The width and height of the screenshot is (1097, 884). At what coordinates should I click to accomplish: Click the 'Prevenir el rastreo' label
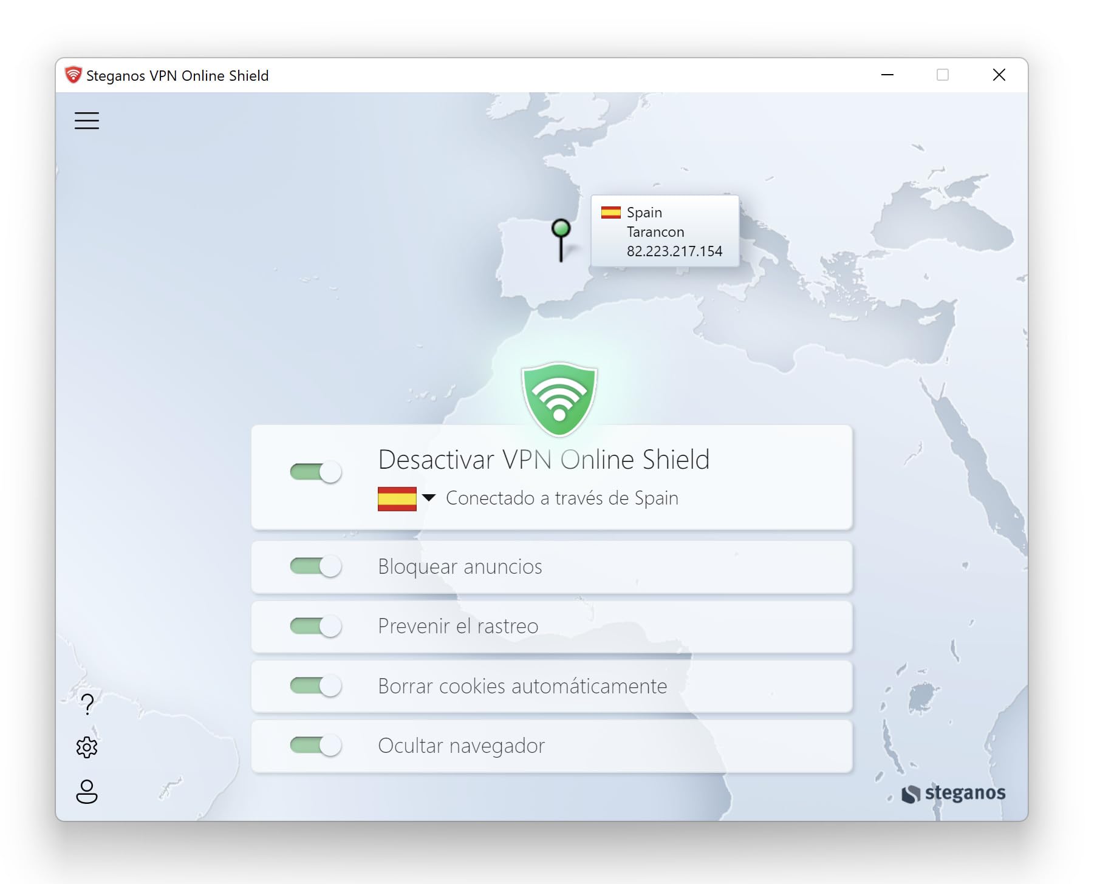point(458,626)
